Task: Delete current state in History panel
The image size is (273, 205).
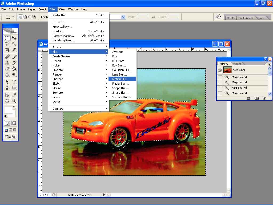Action: pyautogui.click(x=264, y=98)
